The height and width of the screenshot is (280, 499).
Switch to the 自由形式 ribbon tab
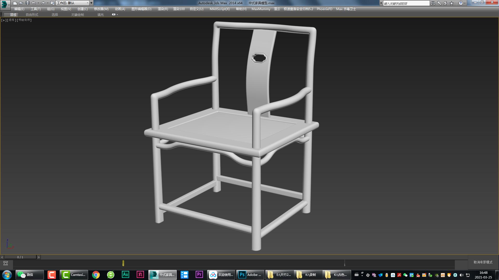point(32,15)
